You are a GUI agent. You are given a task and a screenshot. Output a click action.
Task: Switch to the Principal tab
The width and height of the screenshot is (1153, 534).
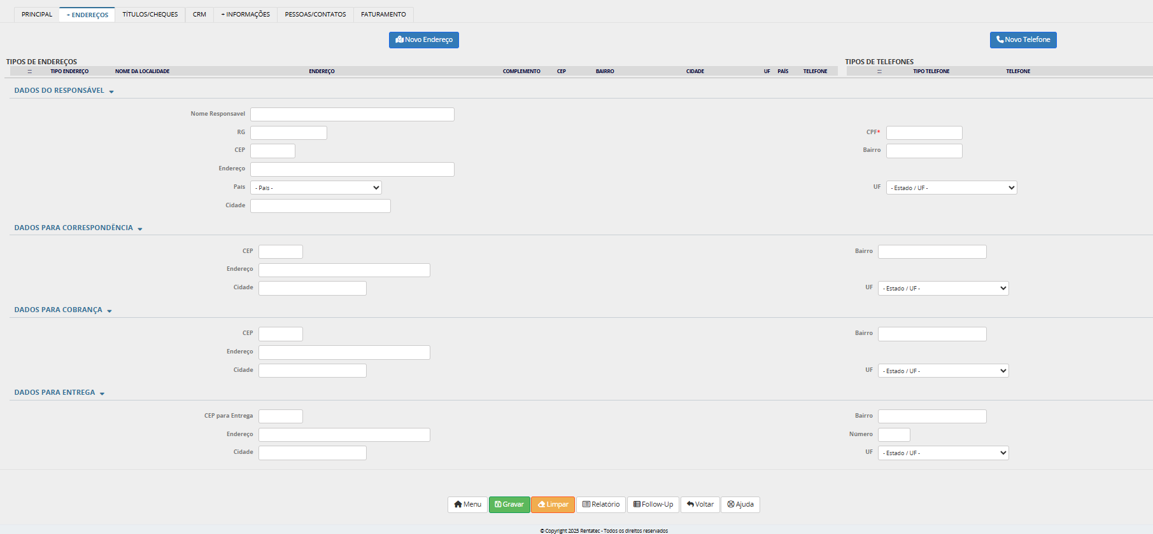[37, 15]
